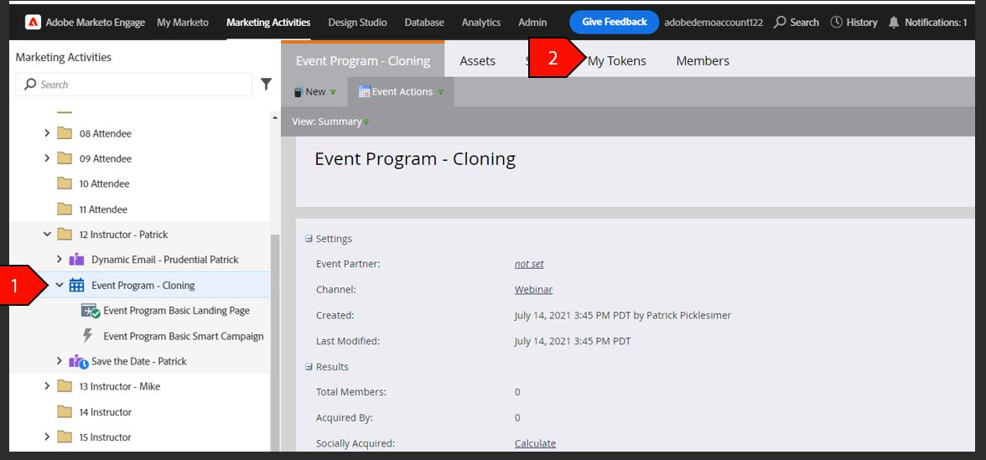Click the 11 Attendee folder icon
Screen dimensions: 986x460
tap(64, 209)
